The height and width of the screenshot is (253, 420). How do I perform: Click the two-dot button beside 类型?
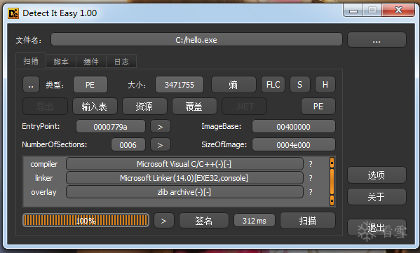pyautogui.click(x=31, y=85)
